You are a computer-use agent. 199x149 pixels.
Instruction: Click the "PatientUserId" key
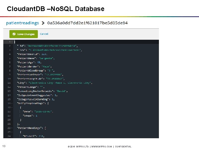(x=28, y=54)
